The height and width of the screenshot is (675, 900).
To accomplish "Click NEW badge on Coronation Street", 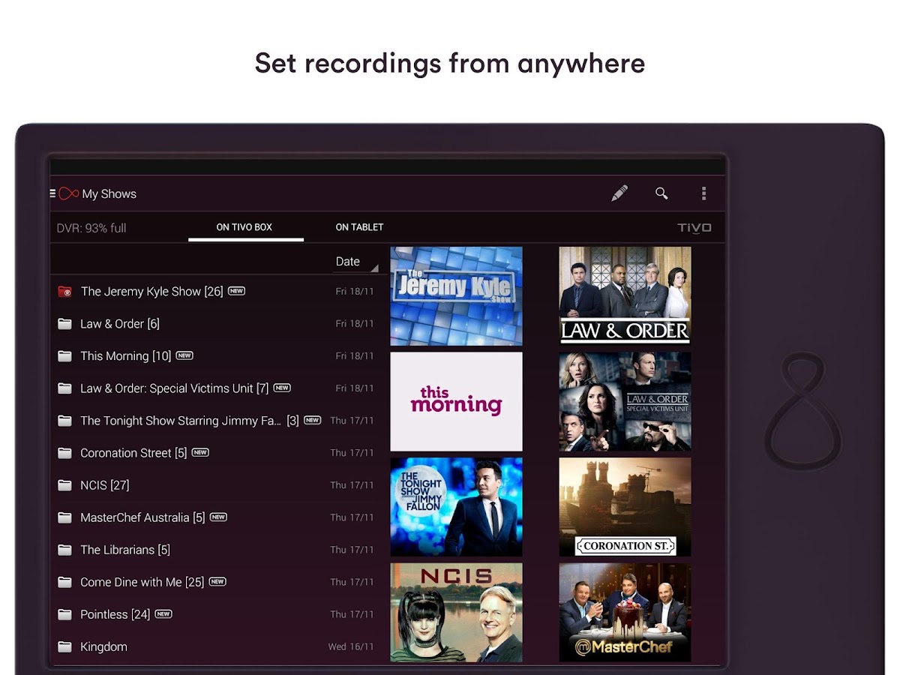I will click(x=200, y=452).
